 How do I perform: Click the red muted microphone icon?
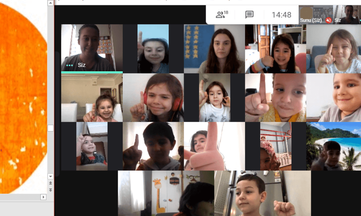(329, 20)
